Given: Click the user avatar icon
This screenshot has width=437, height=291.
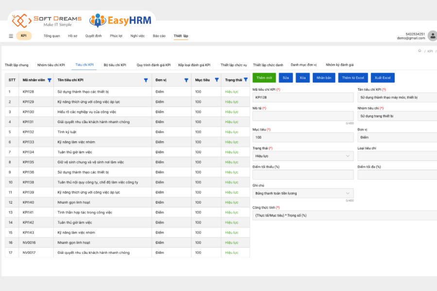Looking at the screenshot, I should [433, 36].
